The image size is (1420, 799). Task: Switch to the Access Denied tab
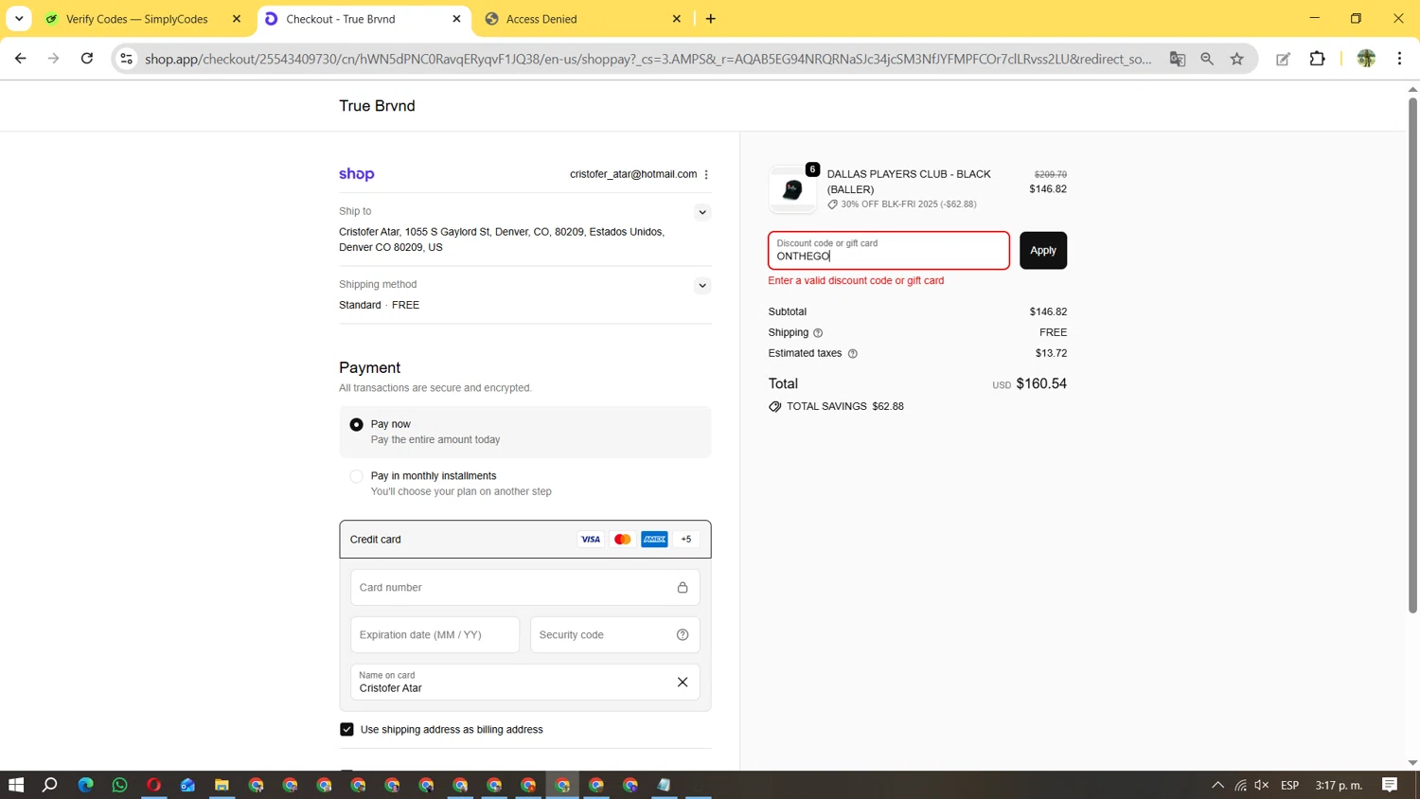[x=583, y=19]
